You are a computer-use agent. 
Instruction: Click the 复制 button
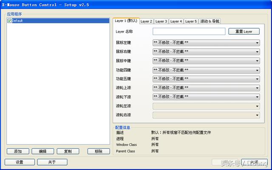[x=68, y=151]
